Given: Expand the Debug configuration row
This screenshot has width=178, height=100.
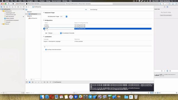Looking at the screenshot, I should pyautogui.click(x=44, y=25).
